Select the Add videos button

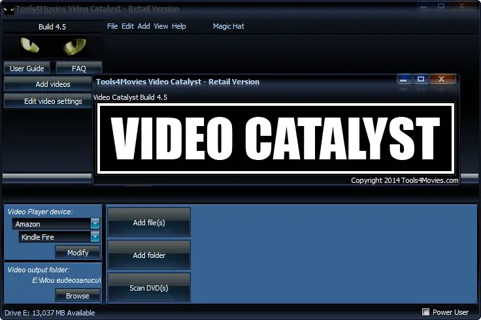[x=48, y=84]
